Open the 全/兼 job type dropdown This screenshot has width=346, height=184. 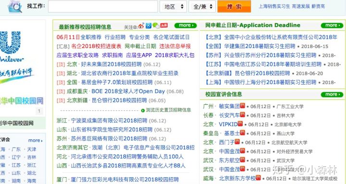click(202, 7)
